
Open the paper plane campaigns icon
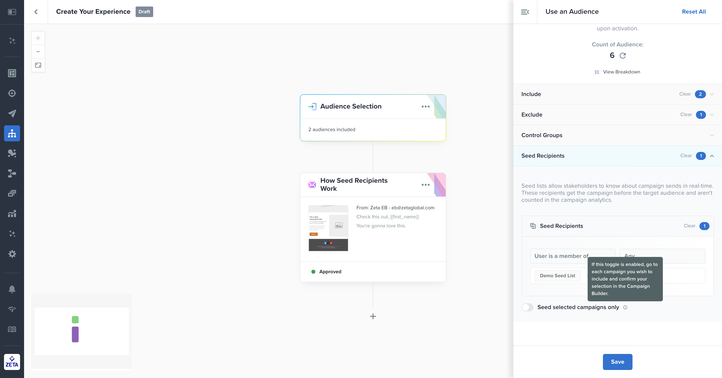coord(12,113)
